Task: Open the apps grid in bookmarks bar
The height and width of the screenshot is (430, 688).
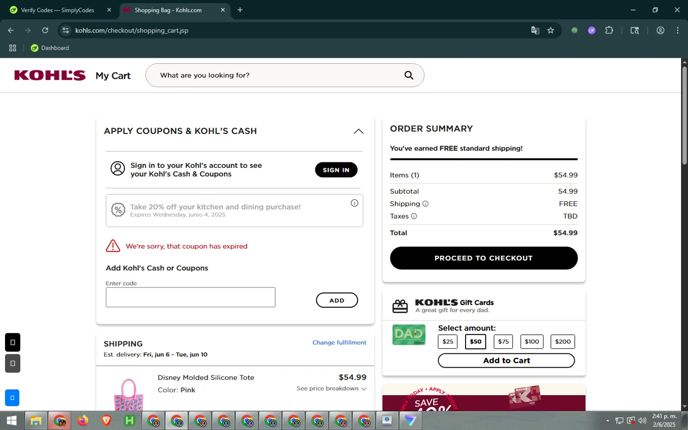Action: [x=13, y=48]
